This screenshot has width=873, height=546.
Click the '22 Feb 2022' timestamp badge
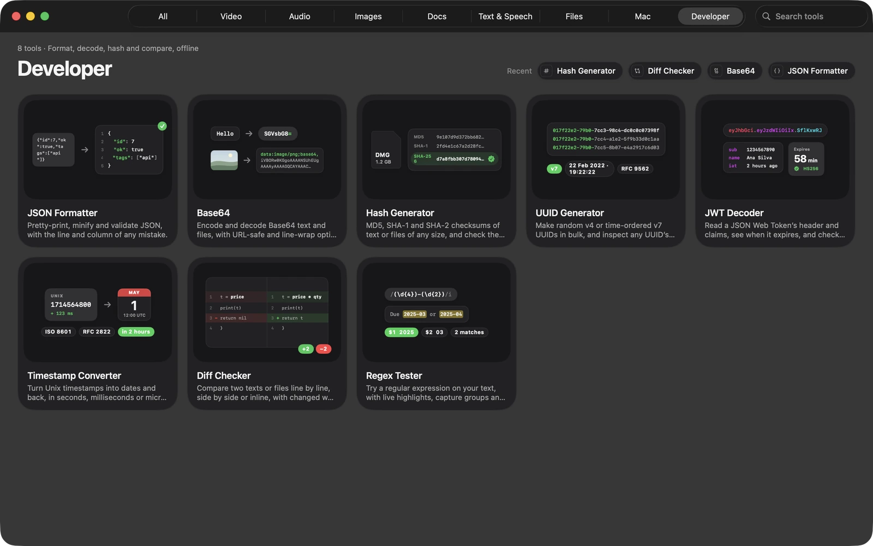tap(589, 169)
